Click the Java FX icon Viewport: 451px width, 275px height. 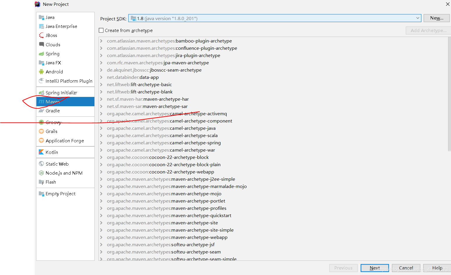coord(41,63)
